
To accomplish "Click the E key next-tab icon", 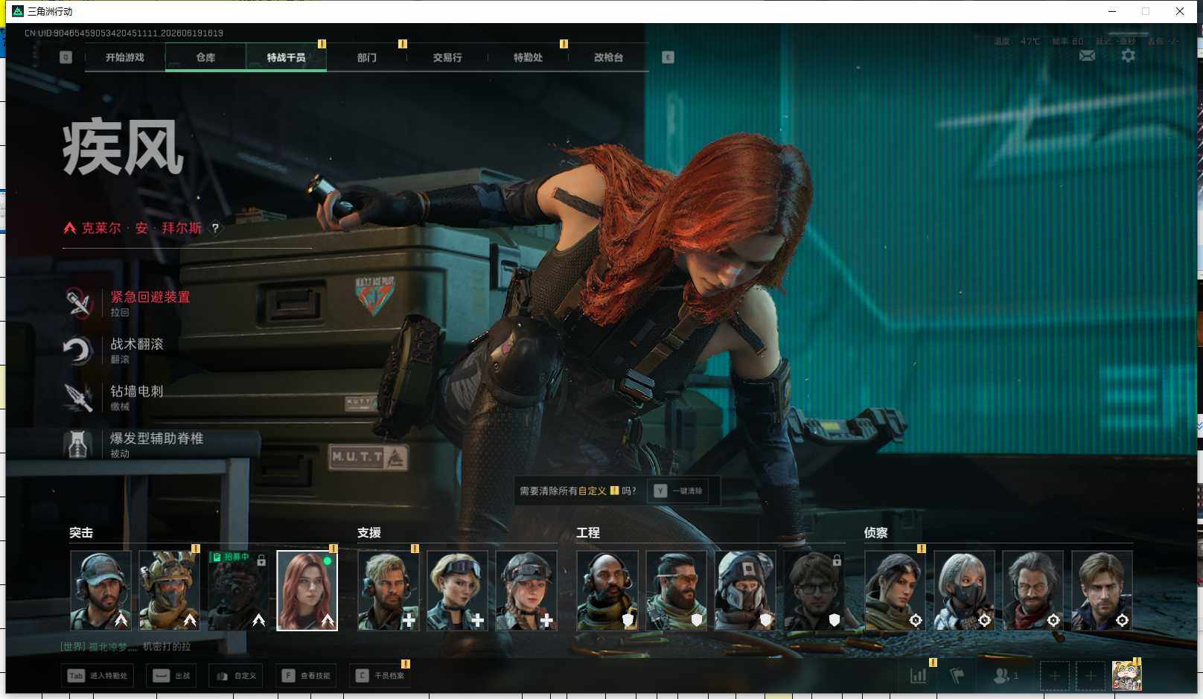I will (668, 57).
